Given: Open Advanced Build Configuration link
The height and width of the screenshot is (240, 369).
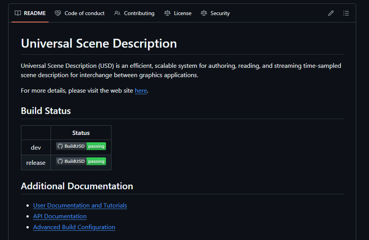Looking at the screenshot, I should [74, 227].
